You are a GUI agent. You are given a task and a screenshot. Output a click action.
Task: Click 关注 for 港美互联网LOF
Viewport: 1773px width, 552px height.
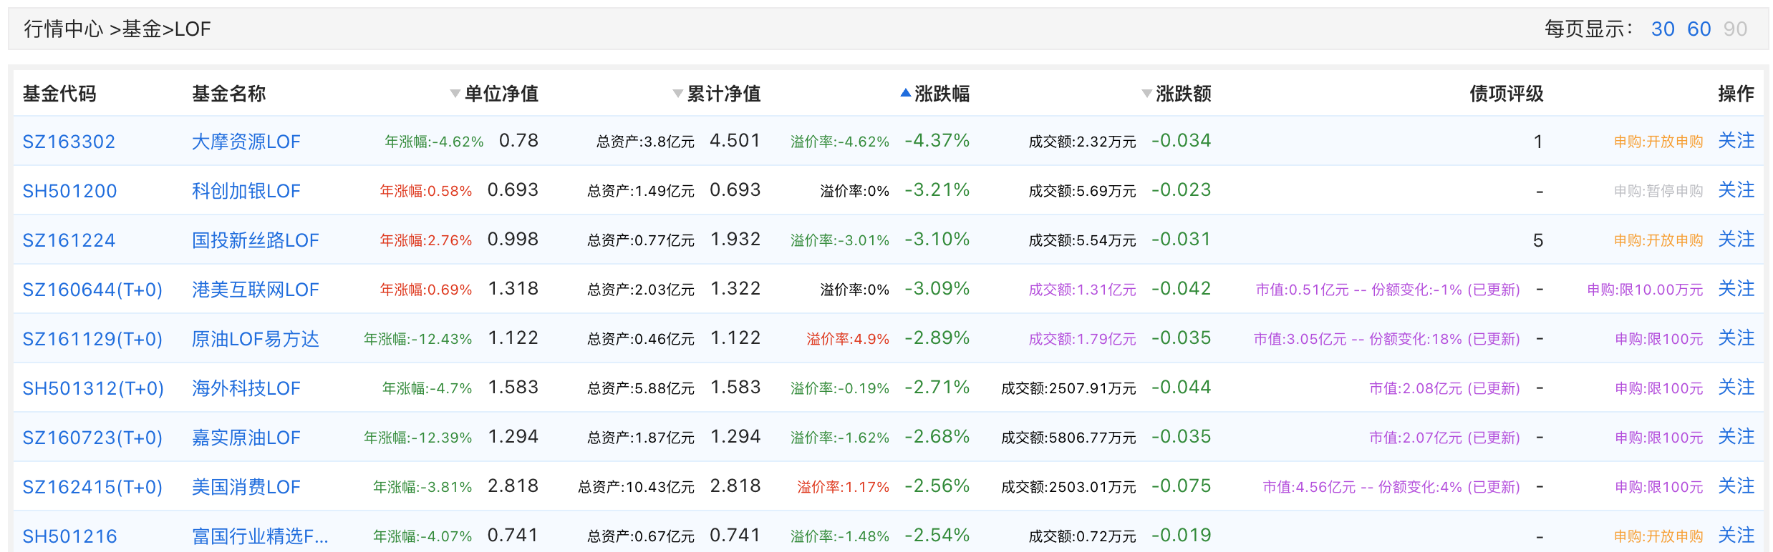point(1736,289)
